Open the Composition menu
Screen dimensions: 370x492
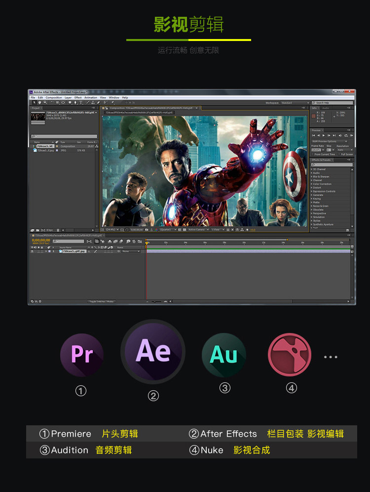pos(54,98)
